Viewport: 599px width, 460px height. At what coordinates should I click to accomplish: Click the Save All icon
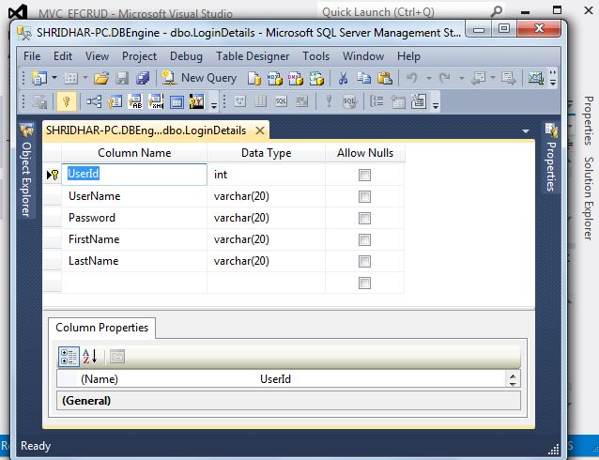click(143, 78)
